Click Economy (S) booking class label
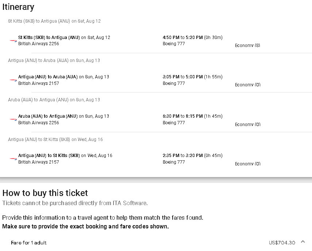 click(247, 46)
